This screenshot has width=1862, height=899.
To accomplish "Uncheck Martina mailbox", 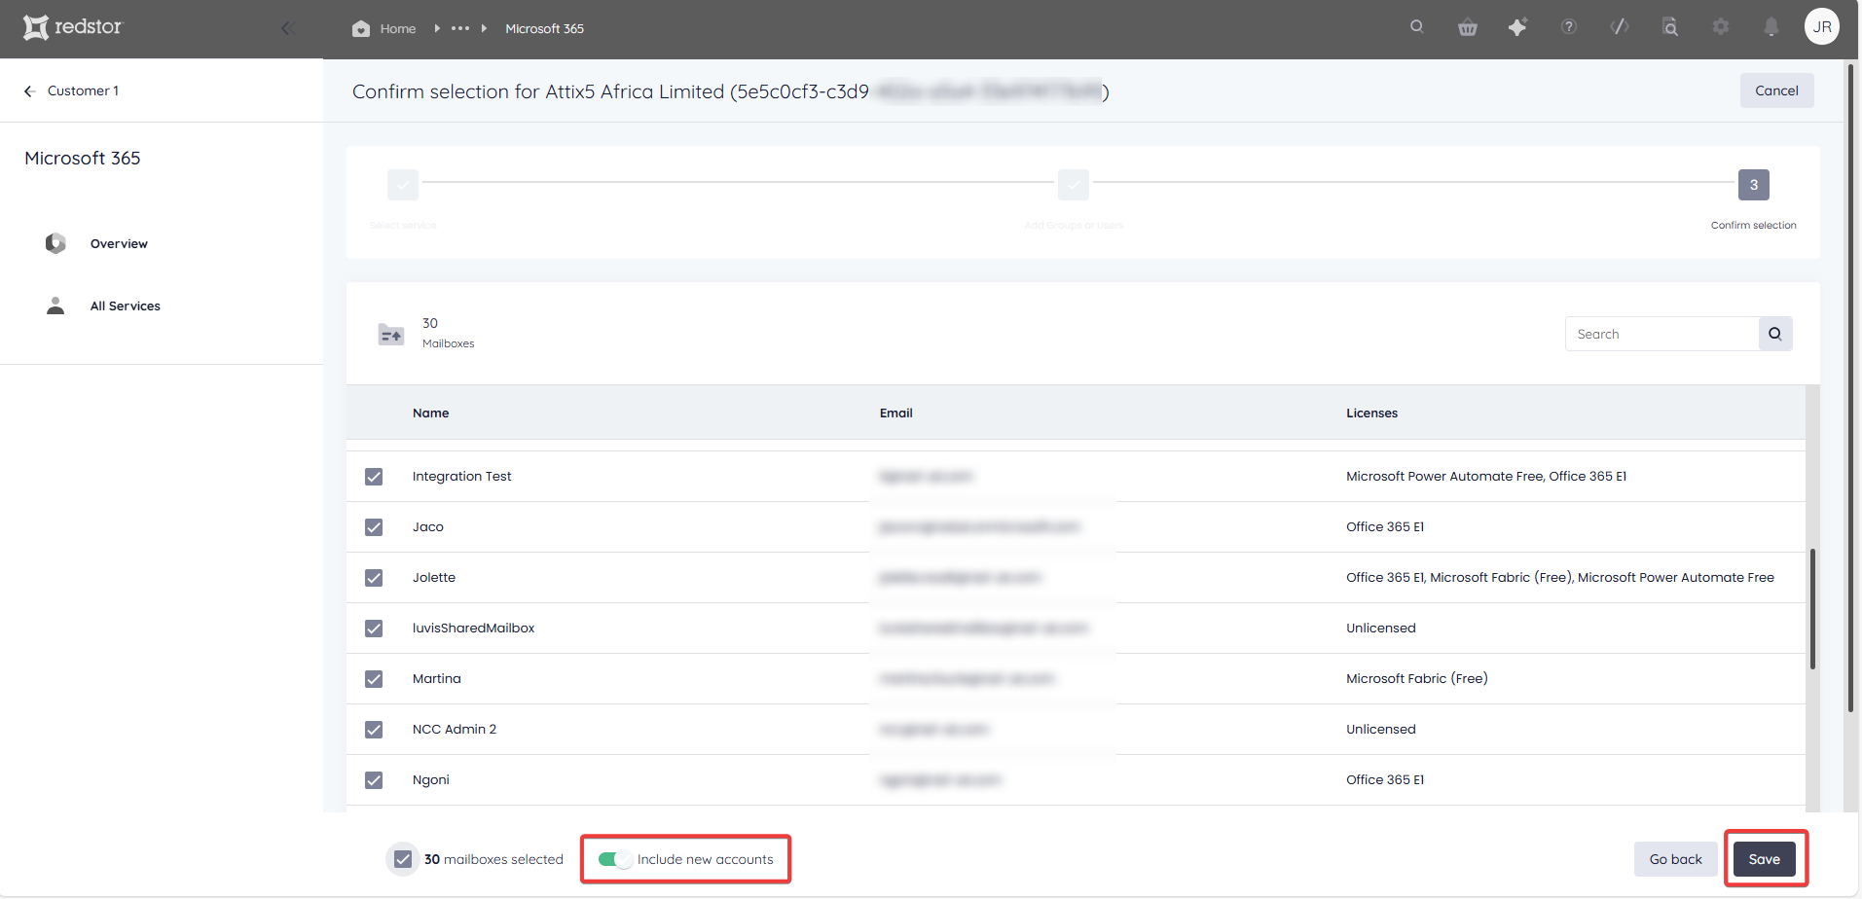I will [x=374, y=679].
